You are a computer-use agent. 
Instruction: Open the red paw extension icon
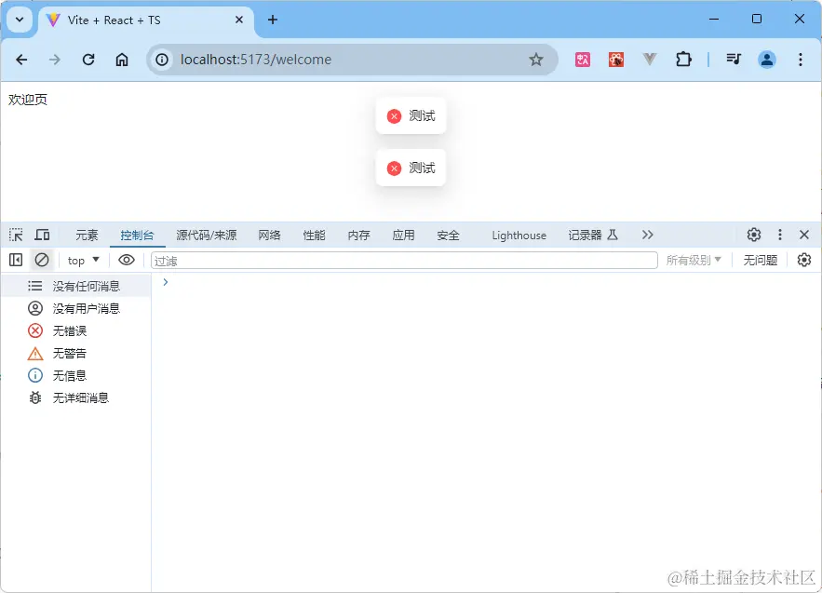point(616,60)
